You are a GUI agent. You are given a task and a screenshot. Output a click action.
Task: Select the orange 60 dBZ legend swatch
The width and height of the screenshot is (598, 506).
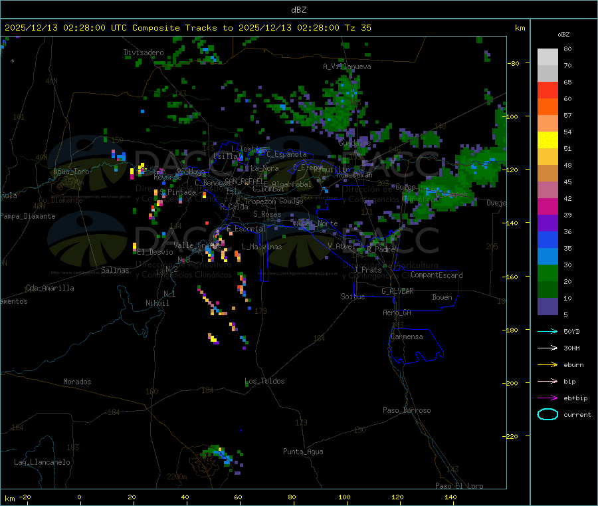click(548, 107)
